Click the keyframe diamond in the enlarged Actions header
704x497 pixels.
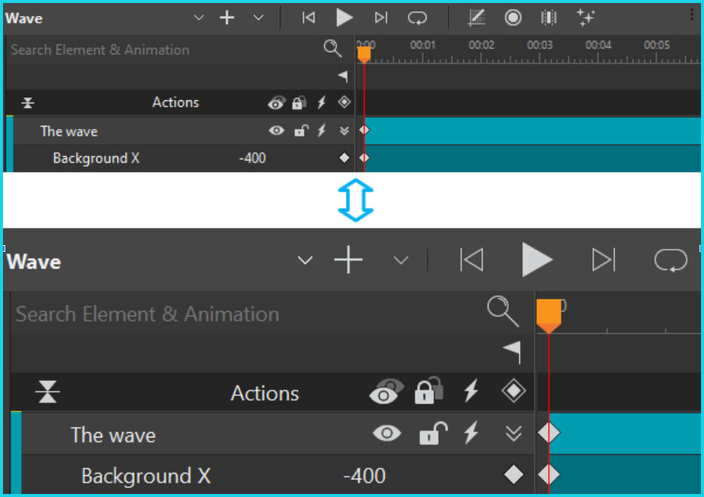pos(513,390)
